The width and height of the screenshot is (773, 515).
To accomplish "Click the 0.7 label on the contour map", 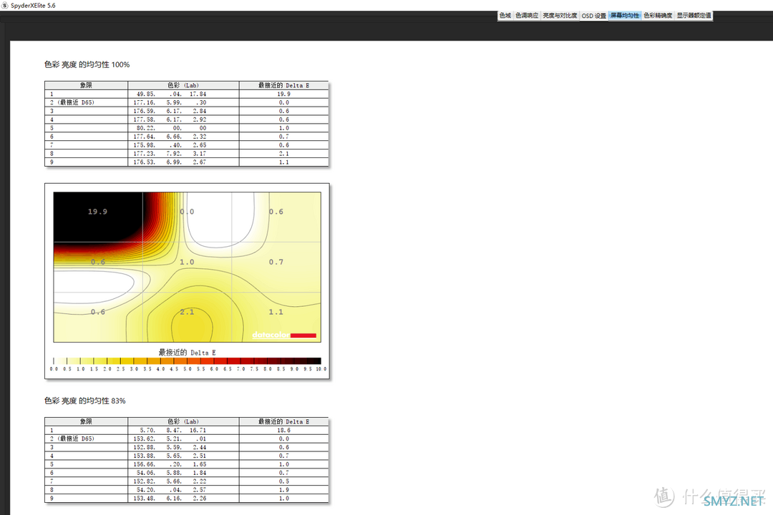I will click(x=276, y=263).
